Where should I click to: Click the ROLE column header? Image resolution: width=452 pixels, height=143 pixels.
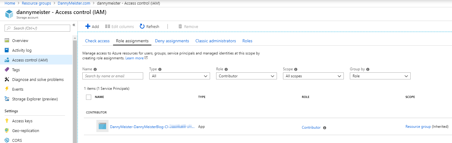pos(305,97)
